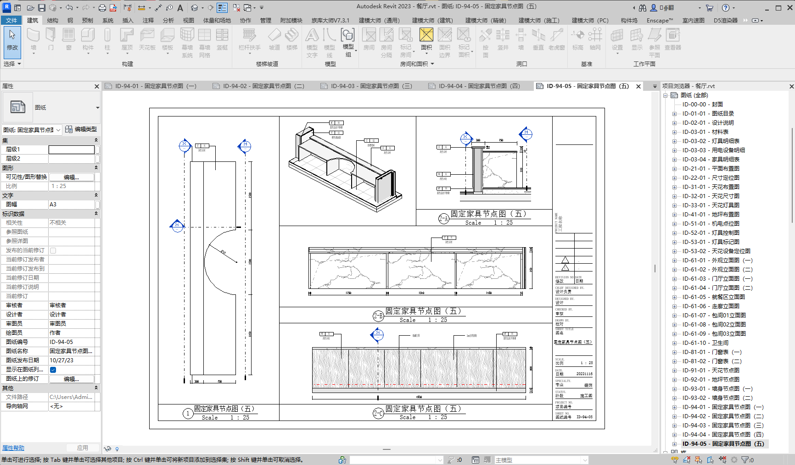Expand the ID-21-01 平面布置图 tree node

[x=674, y=169]
